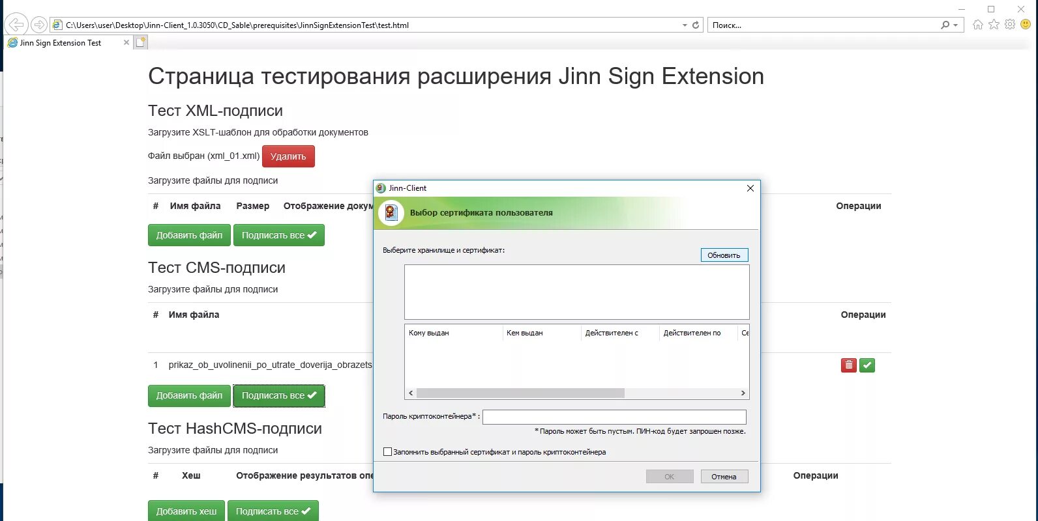Viewport: 1038px width, 521px height.
Task: Open the browser Home icon
Action: click(977, 24)
